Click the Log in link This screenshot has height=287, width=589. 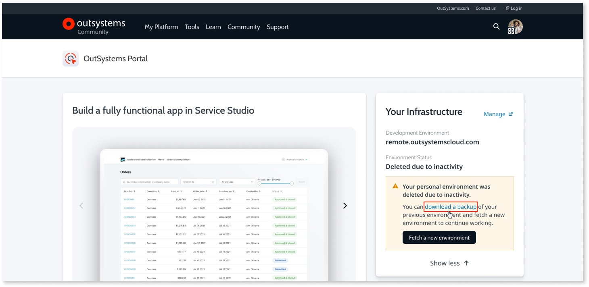(x=516, y=8)
